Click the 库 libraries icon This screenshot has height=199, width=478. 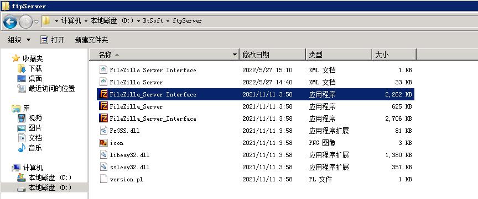[16, 108]
